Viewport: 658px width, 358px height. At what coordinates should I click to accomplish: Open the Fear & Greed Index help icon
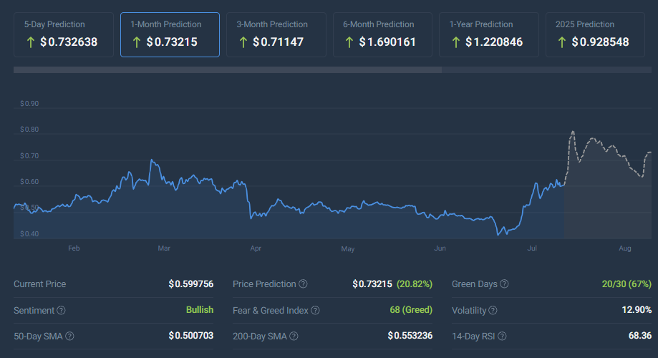[x=315, y=310]
